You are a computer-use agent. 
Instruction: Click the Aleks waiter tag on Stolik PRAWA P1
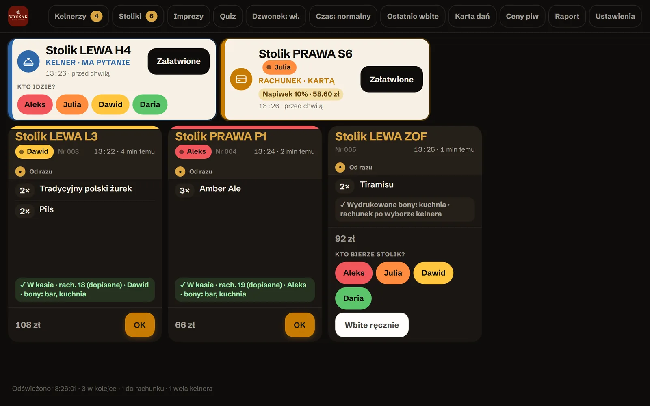[193, 151]
